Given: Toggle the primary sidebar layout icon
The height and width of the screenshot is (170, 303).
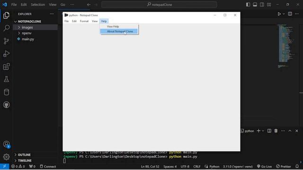Looking at the screenshot, I should coord(248,5).
